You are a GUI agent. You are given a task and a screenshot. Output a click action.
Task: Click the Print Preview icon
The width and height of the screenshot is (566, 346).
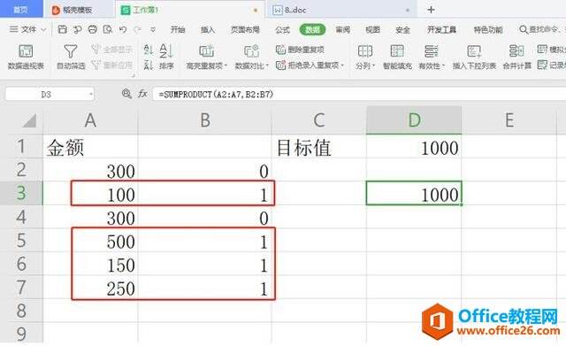click(108, 29)
